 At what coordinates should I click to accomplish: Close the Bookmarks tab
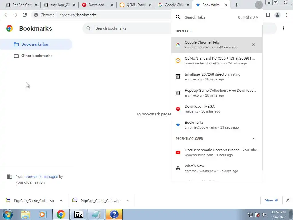(226, 5)
